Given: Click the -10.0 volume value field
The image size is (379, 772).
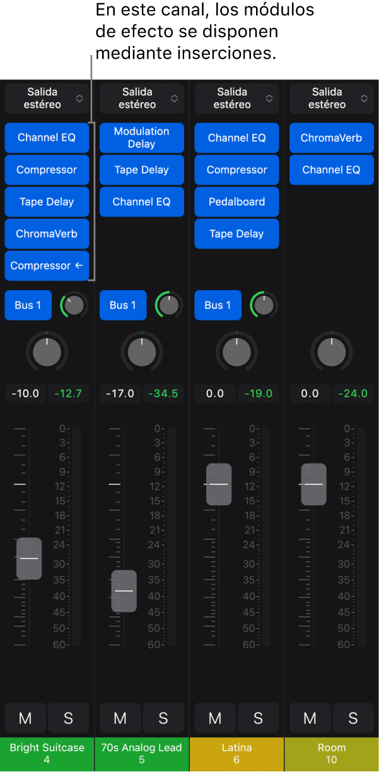Looking at the screenshot, I should 25,394.
